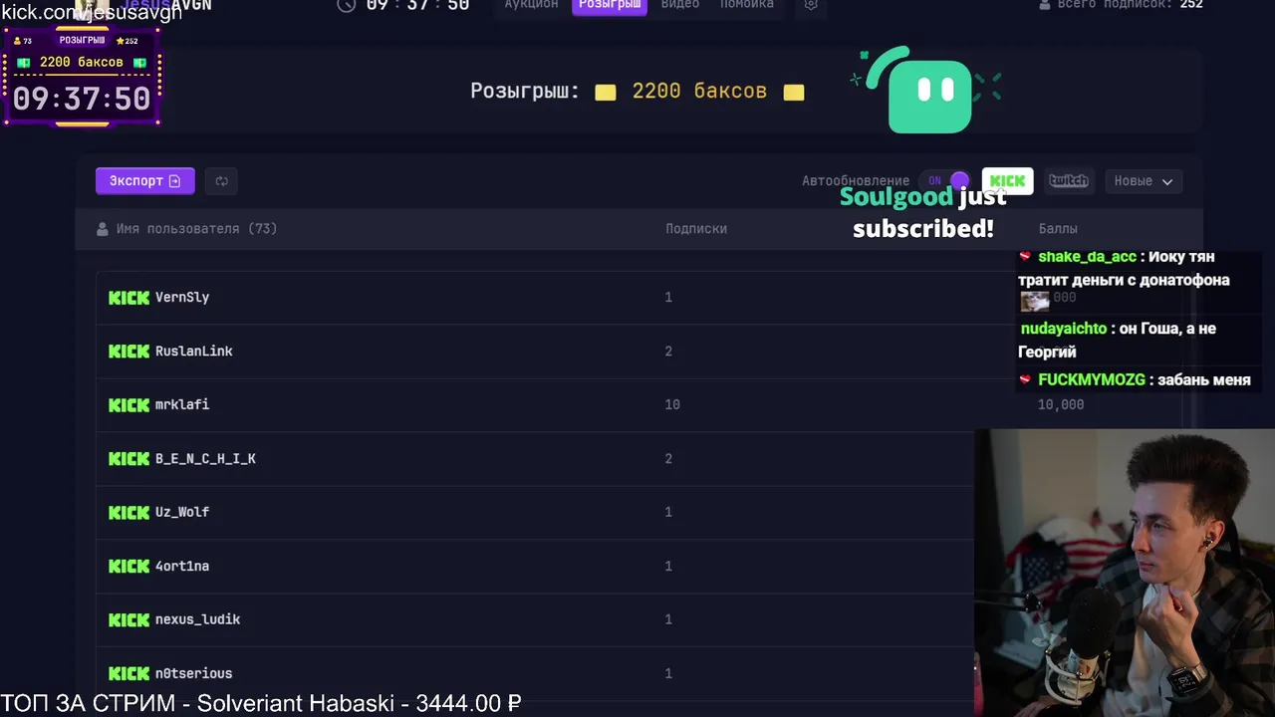Click the Kick logo next to VernSly
Screen dimensions: 1275x717
click(x=128, y=298)
